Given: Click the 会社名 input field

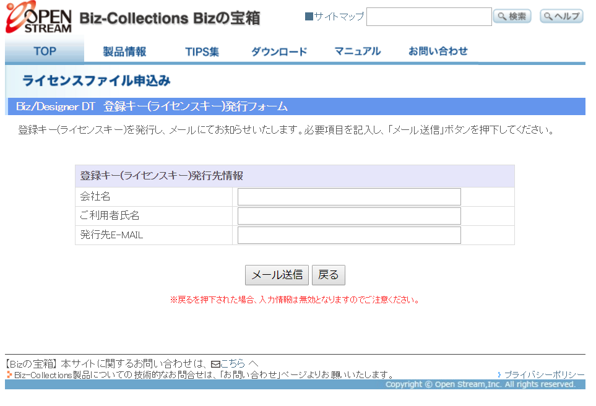Looking at the screenshot, I should [x=349, y=197].
